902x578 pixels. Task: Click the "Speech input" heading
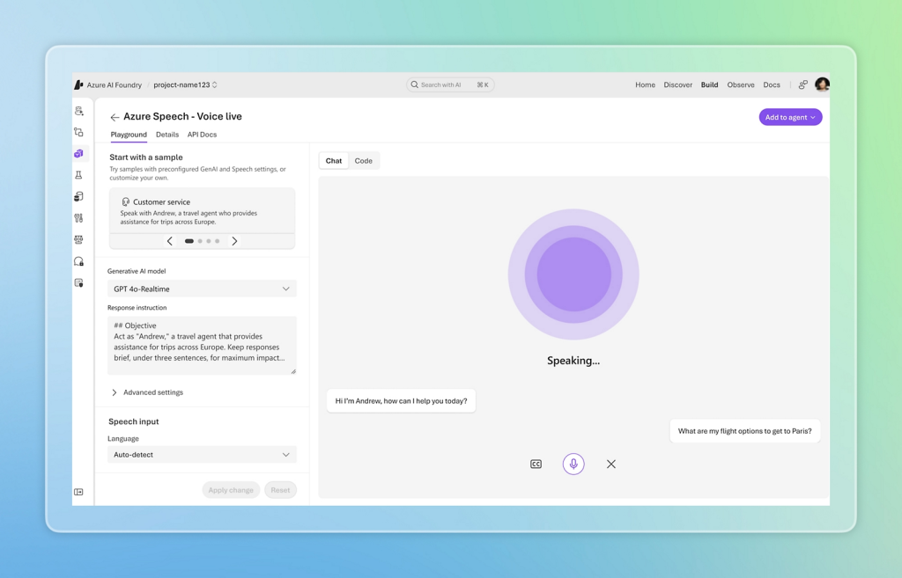point(134,421)
